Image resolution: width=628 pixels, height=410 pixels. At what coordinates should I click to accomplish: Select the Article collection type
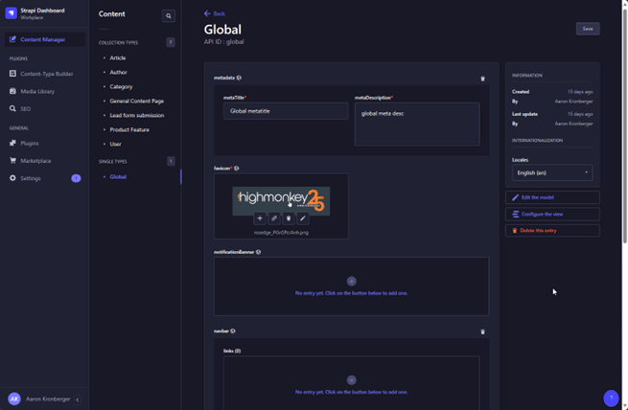(x=117, y=58)
